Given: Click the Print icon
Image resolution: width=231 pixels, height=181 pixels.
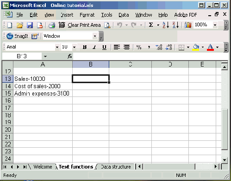Looking at the screenshot, I should click(52, 25).
